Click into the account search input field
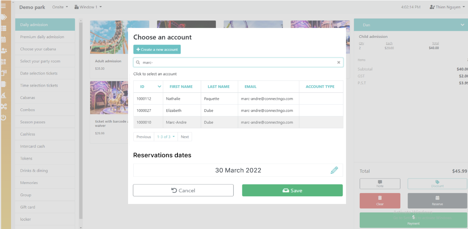Image resolution: width=468 pixels, height=229 pixels. coord(237,62)
